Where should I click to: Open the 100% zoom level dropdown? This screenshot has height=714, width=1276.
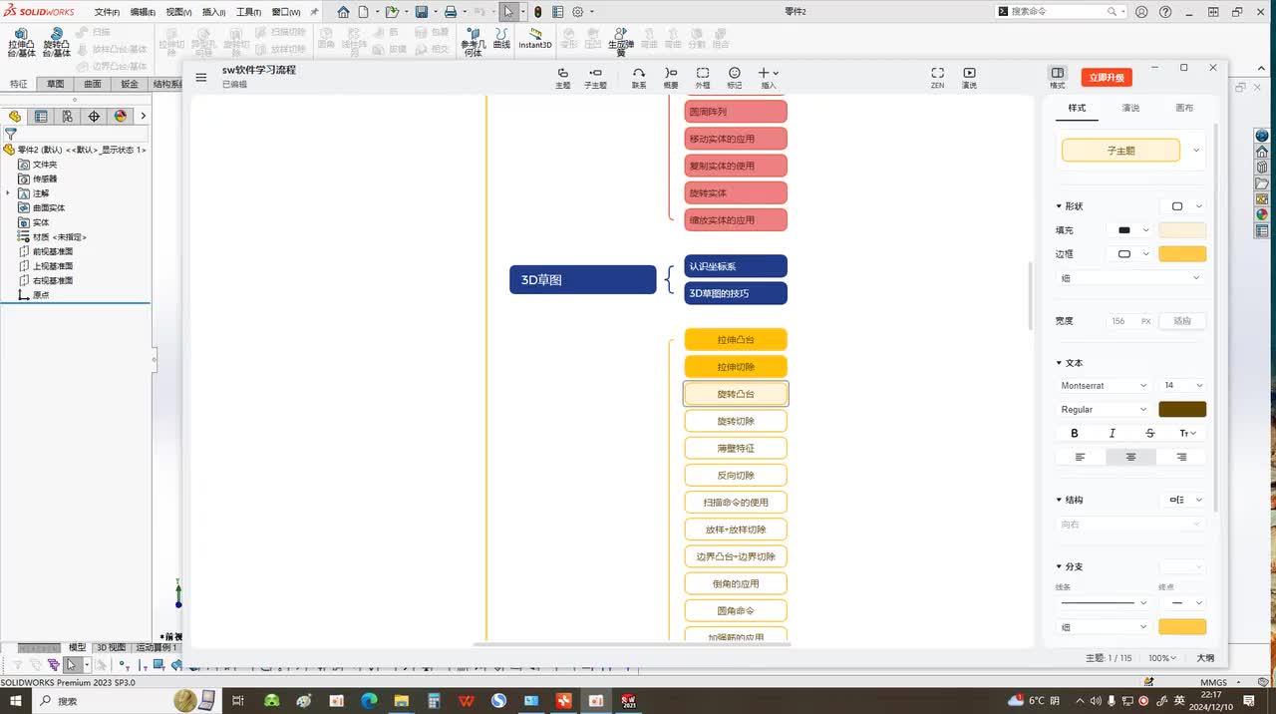point(1161,658)
